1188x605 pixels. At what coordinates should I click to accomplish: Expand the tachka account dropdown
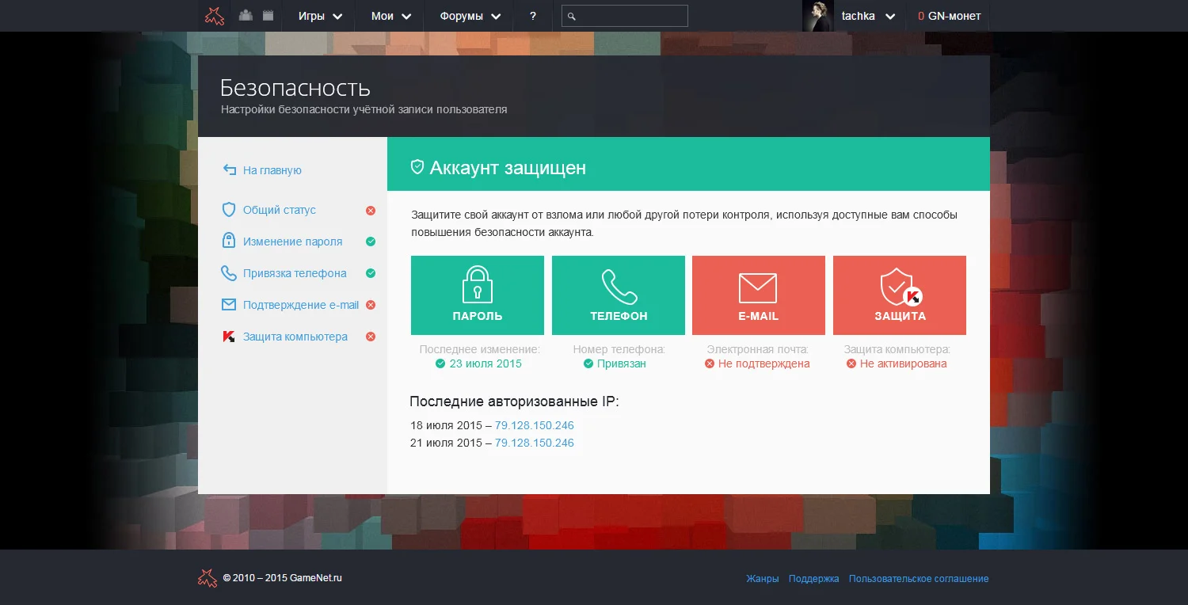point(868,16)
